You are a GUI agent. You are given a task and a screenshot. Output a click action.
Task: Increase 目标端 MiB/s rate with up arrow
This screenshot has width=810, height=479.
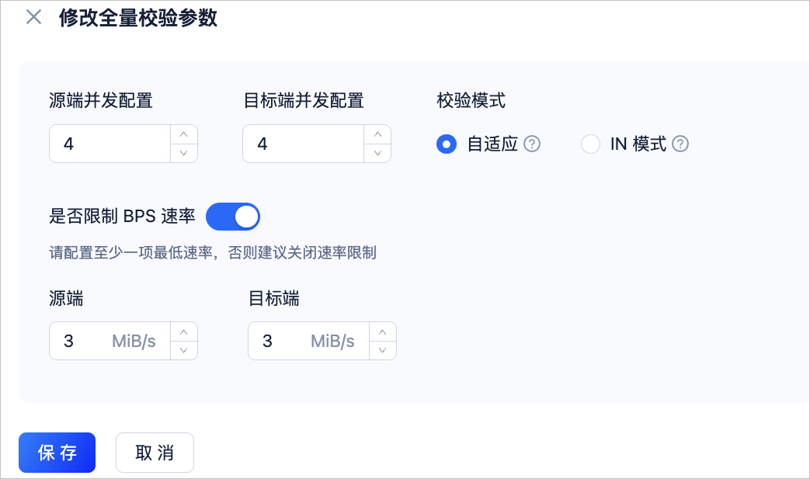point(383,332)
